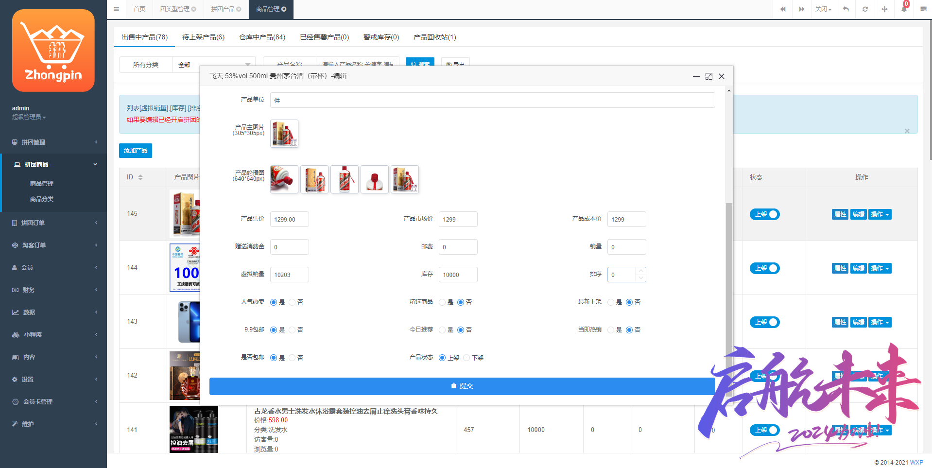
Task: Switch to 仓库中产品(84) tab
Action: click(262, 37)
